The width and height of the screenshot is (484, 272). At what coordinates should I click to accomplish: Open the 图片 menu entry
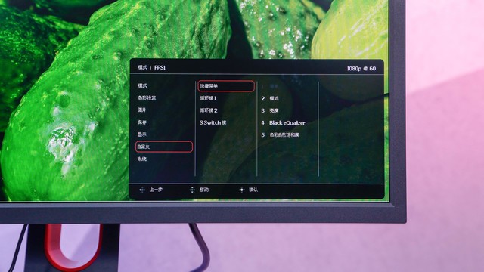[141, 110]
